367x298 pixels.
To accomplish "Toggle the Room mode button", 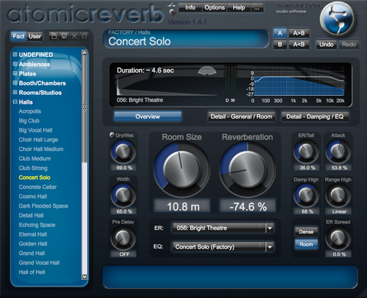I will [306, 244].
